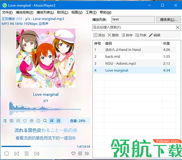Screen dimensions: 182x160
Task: Toggle playlist visibility icon at bottom right
Action: [87, 153]
